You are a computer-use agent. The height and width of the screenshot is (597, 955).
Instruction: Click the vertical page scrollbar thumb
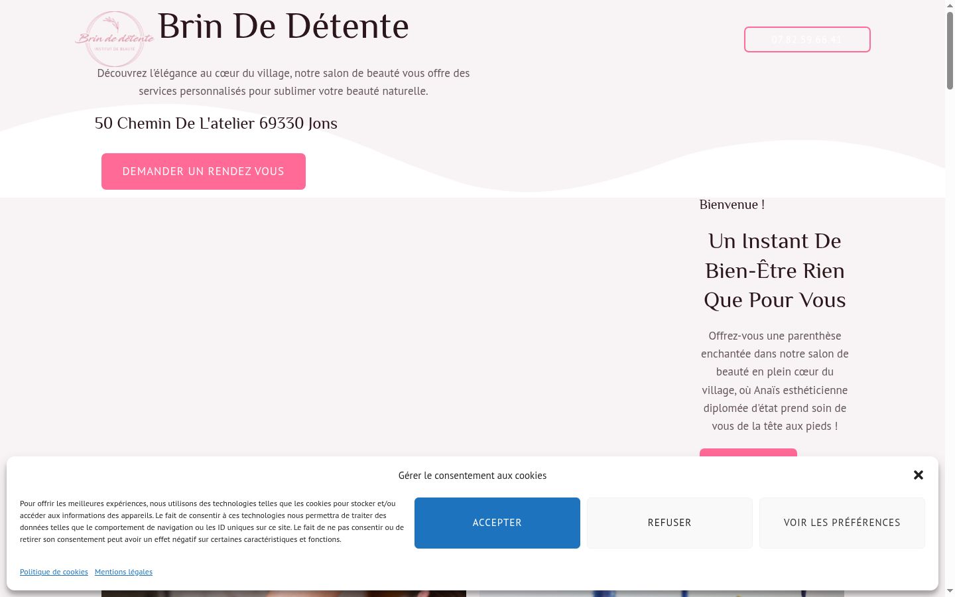950,50
